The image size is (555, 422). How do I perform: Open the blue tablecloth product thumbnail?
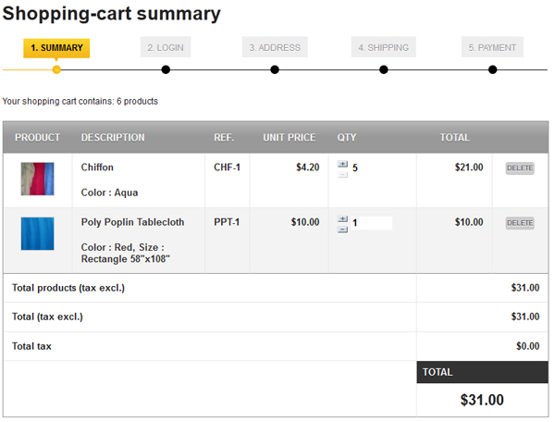[38, 234]
